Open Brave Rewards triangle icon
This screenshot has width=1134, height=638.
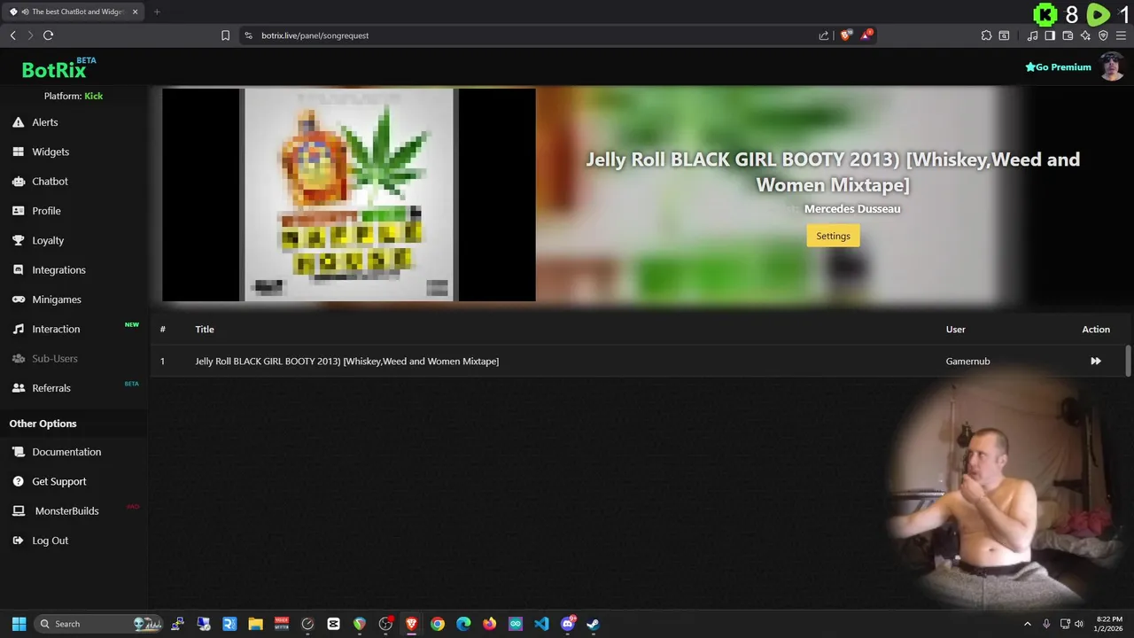click(x=867, y=35)
